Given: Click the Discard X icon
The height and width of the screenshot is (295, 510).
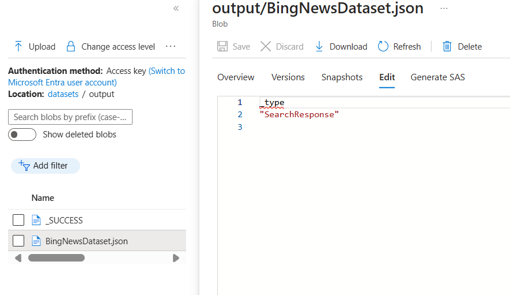Looking at the screenshot, I should 266,47.
